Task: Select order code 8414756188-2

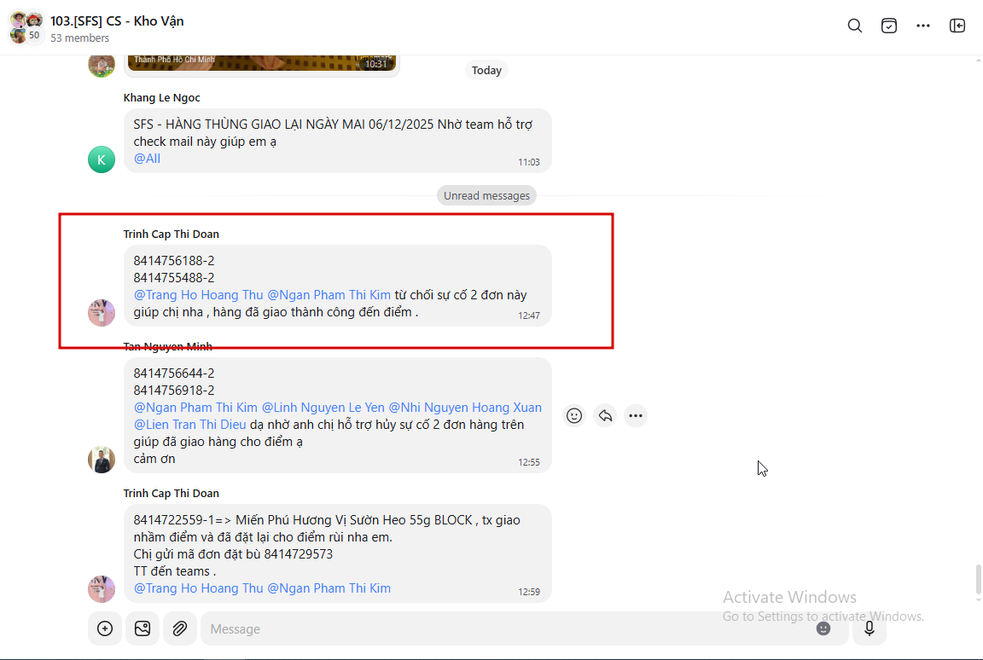Action: tap(174, 260)
